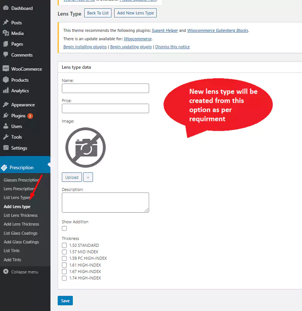Viewport: 302px width, 311px height.
Task: Click the Upload image button
Action: pos(72,177)
